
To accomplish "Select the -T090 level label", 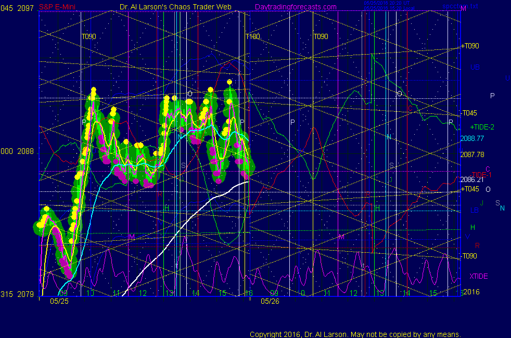I will tap(469, 256).
